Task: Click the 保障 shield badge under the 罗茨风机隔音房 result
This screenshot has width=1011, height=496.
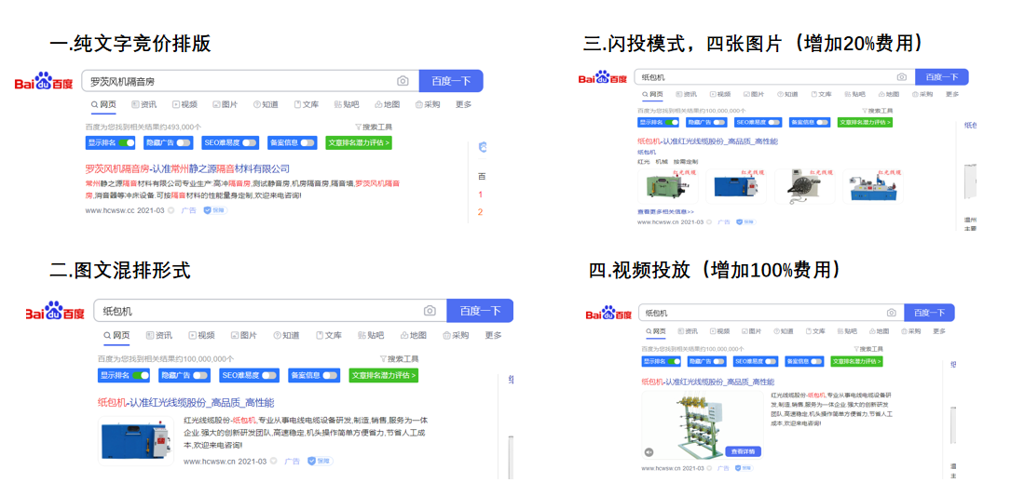Action: (x=214, y=211)
